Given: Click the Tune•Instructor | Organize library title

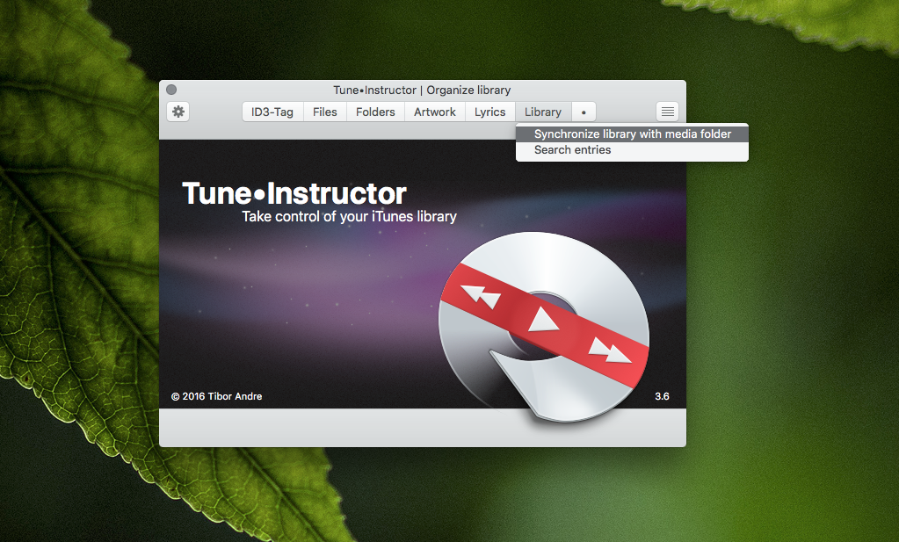Looking at the screenshot, I should (x=422, y=90).
